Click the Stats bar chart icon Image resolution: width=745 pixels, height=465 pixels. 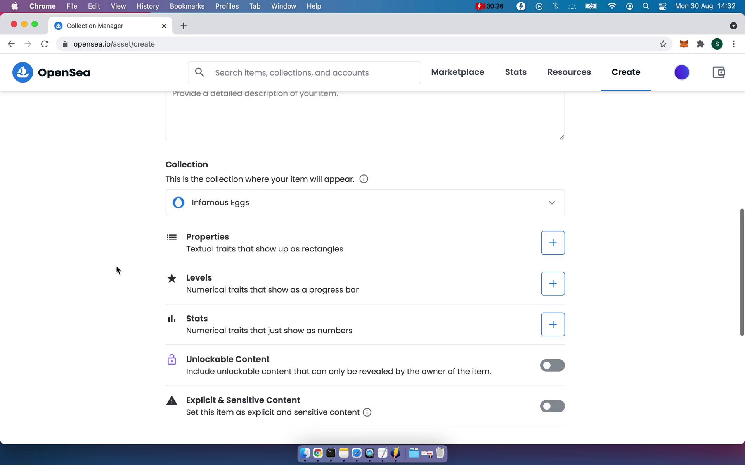click(172, 319)
